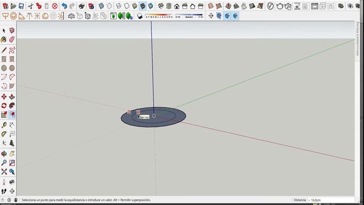
Task: Click the V-Ray asset editor icon
Action: 270,6
